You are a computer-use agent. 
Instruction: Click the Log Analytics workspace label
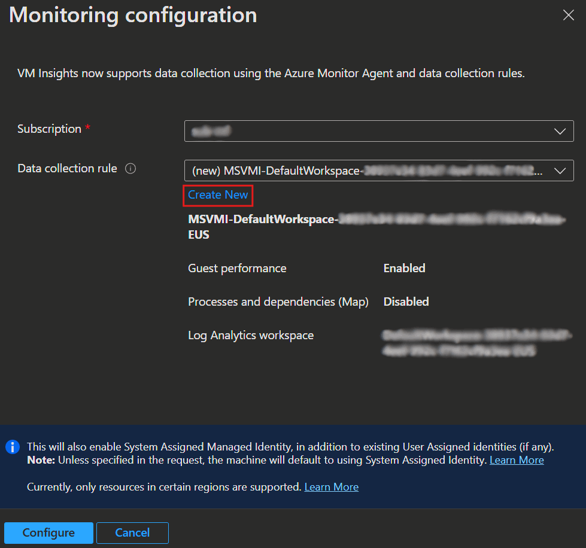[251, 336]
